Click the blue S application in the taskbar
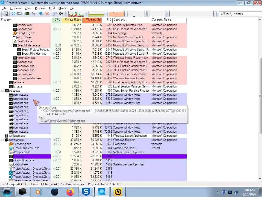The image size is (262, 197). coord(86,192)
